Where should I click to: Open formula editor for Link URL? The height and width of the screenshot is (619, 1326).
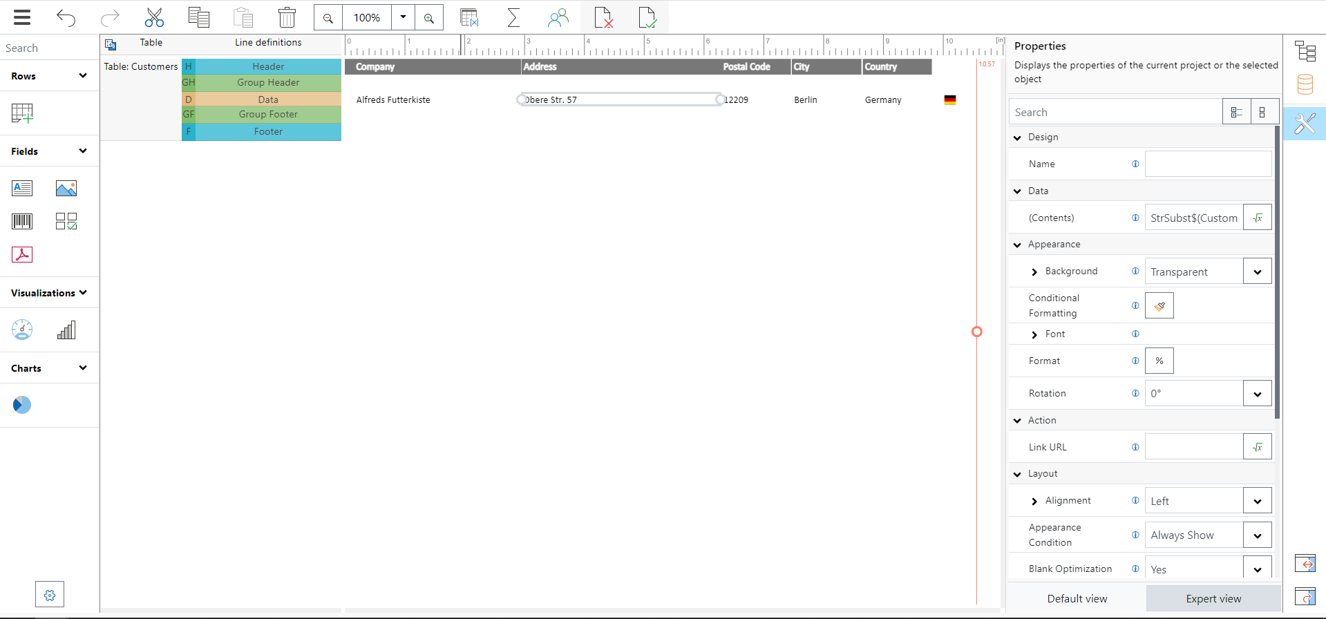click(x=1258, y=447)
